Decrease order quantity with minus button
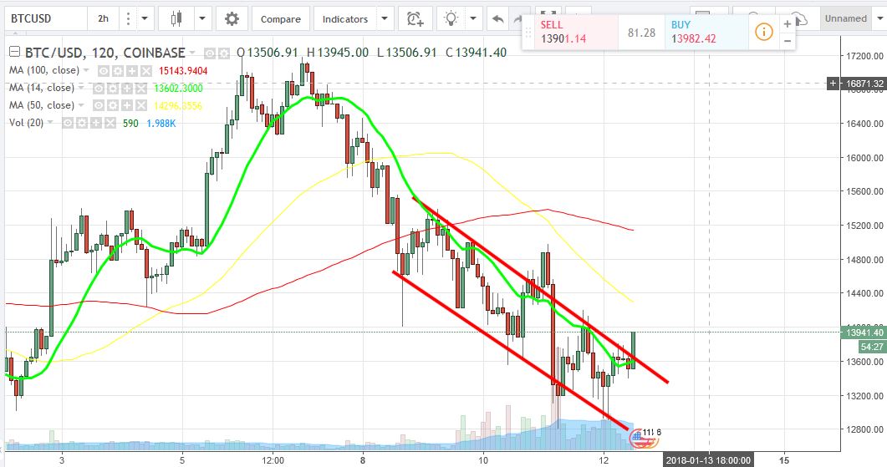Viewport: 887px width, 467px height. [x=787, y=41]
